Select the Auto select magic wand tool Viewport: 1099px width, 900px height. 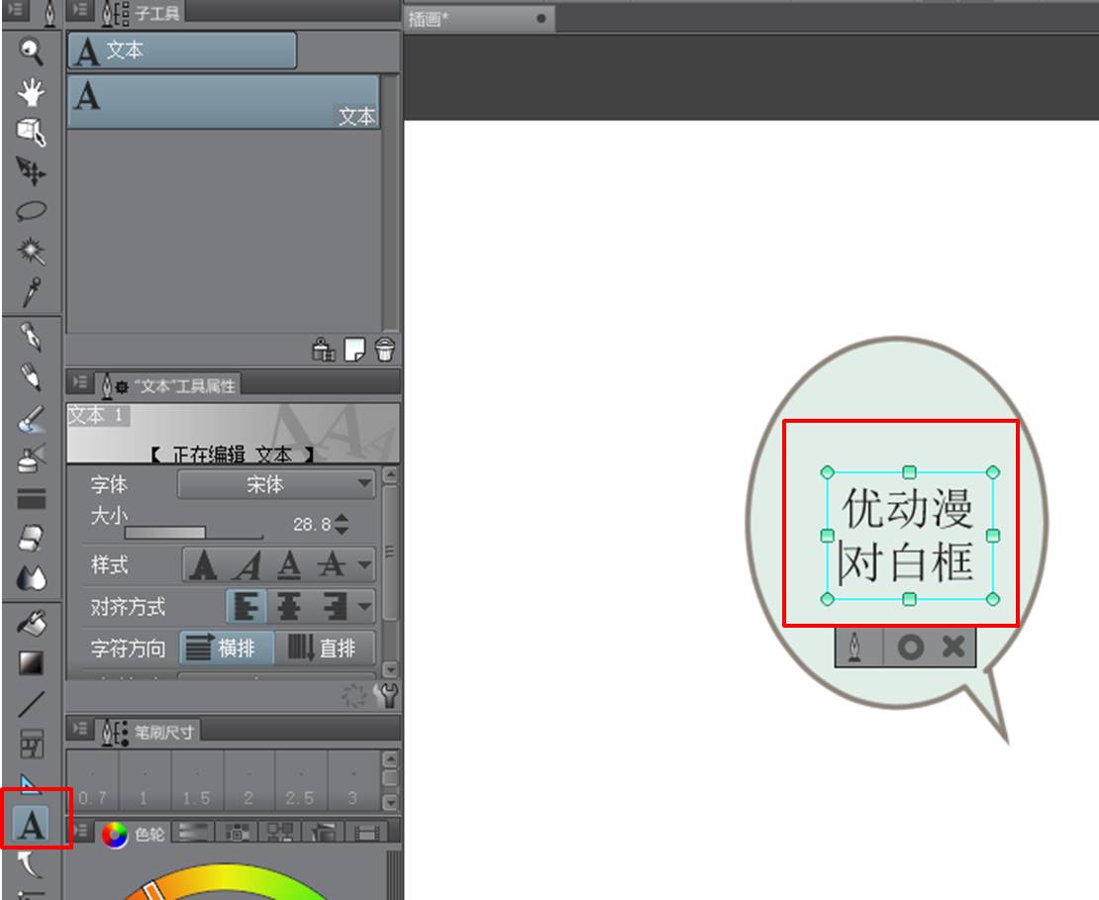coord(32,250)
